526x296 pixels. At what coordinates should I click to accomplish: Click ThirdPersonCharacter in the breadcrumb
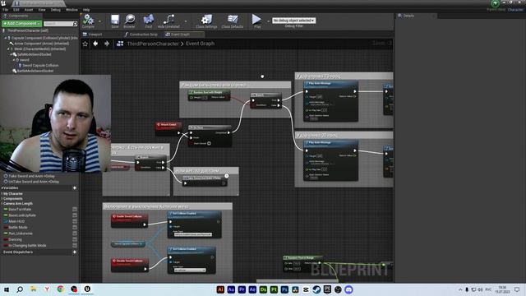pos(153,44)
